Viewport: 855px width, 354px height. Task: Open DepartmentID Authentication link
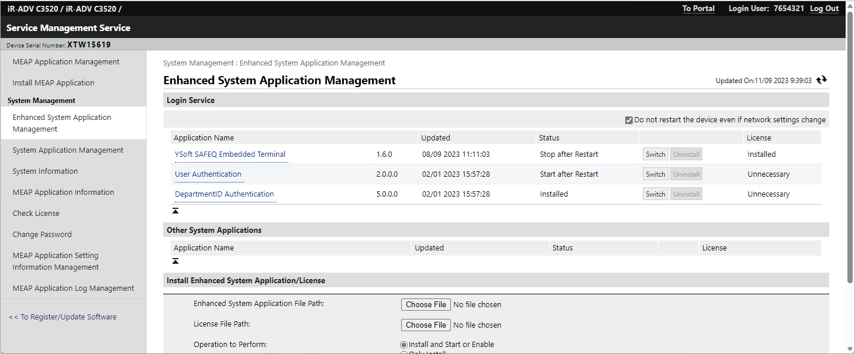pos(224,194)
